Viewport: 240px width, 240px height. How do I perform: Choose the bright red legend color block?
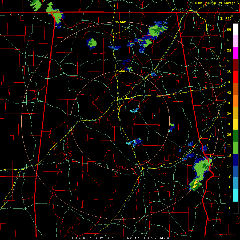[x=235, y=77]
